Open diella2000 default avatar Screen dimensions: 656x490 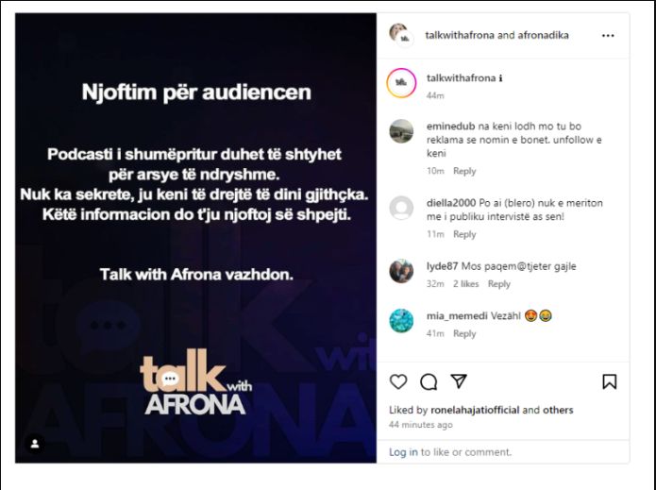(x=401, y=208)
